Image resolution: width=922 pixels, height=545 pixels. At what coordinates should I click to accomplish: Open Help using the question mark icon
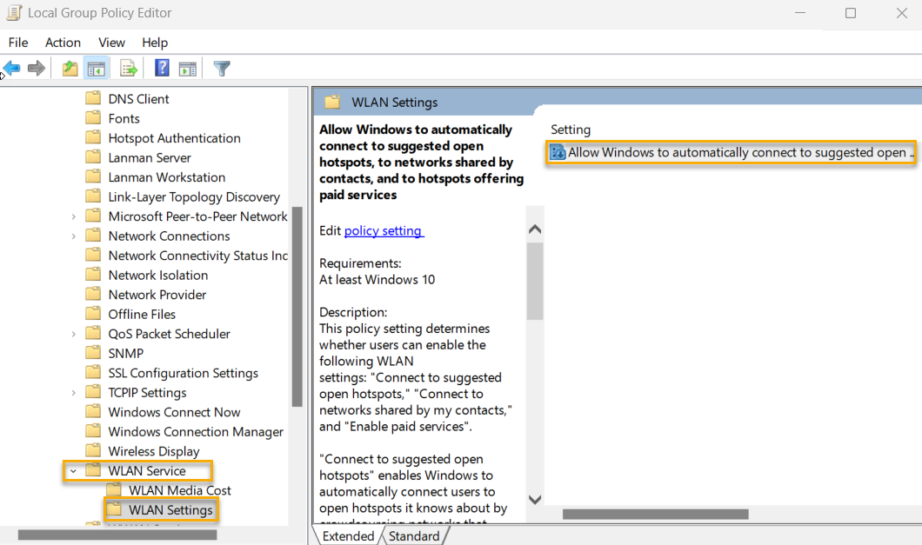point(161,68)
